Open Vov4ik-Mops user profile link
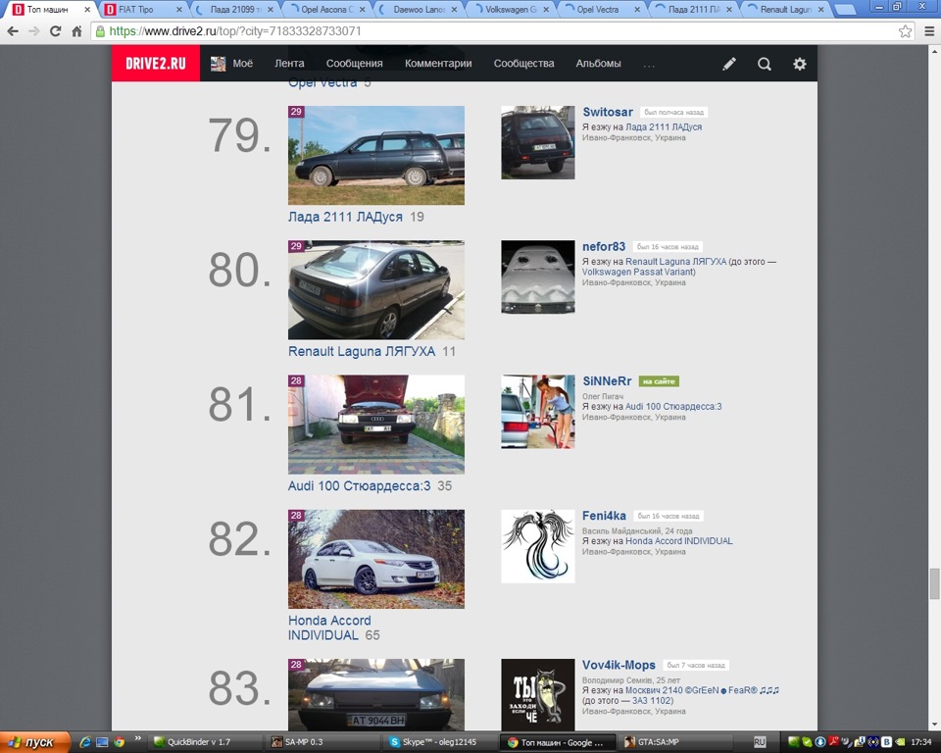The width and height of the screenshot is (941, 753). click(x=619, y=665)
